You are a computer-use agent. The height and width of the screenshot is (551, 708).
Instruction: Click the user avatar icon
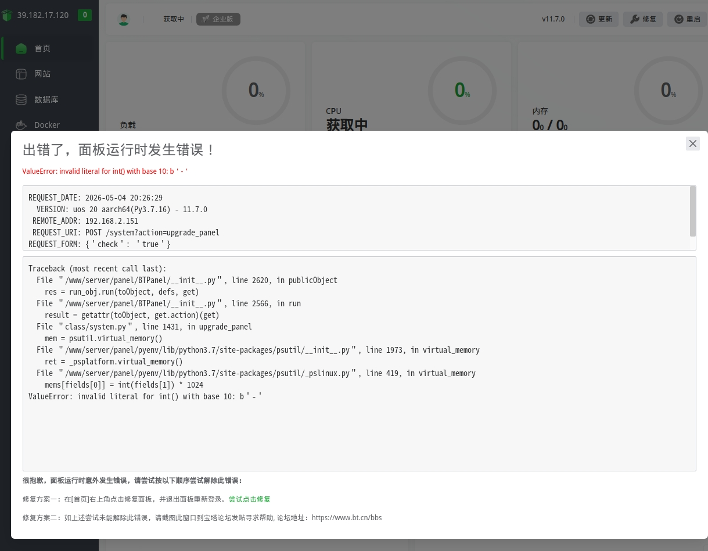point(124,19)
